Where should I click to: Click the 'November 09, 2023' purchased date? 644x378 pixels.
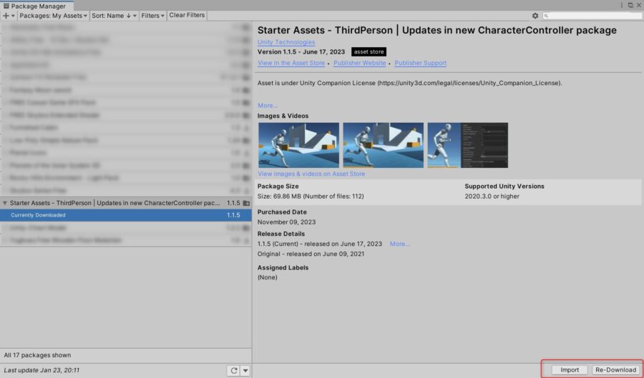[x=287, y=222]
